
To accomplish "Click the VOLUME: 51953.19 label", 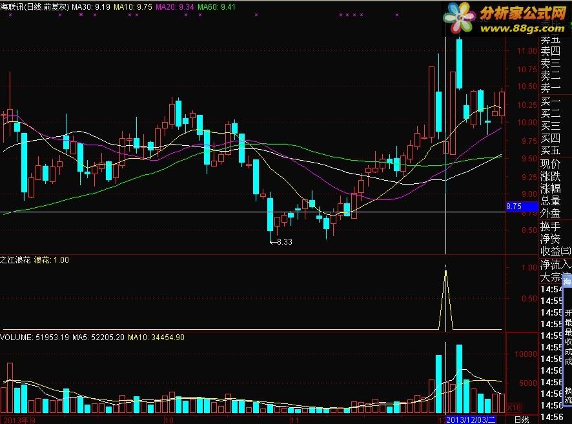I will click(x=34, y=338).
